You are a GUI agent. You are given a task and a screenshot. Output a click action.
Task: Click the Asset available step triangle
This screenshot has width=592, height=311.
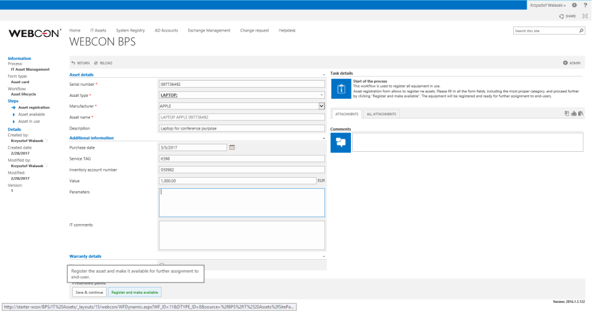(x=14, y=115)
